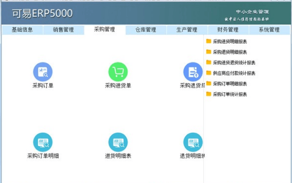Open the 进货明细表 report icon
This screenshot has height=183, width=292.
click(118, 142)
